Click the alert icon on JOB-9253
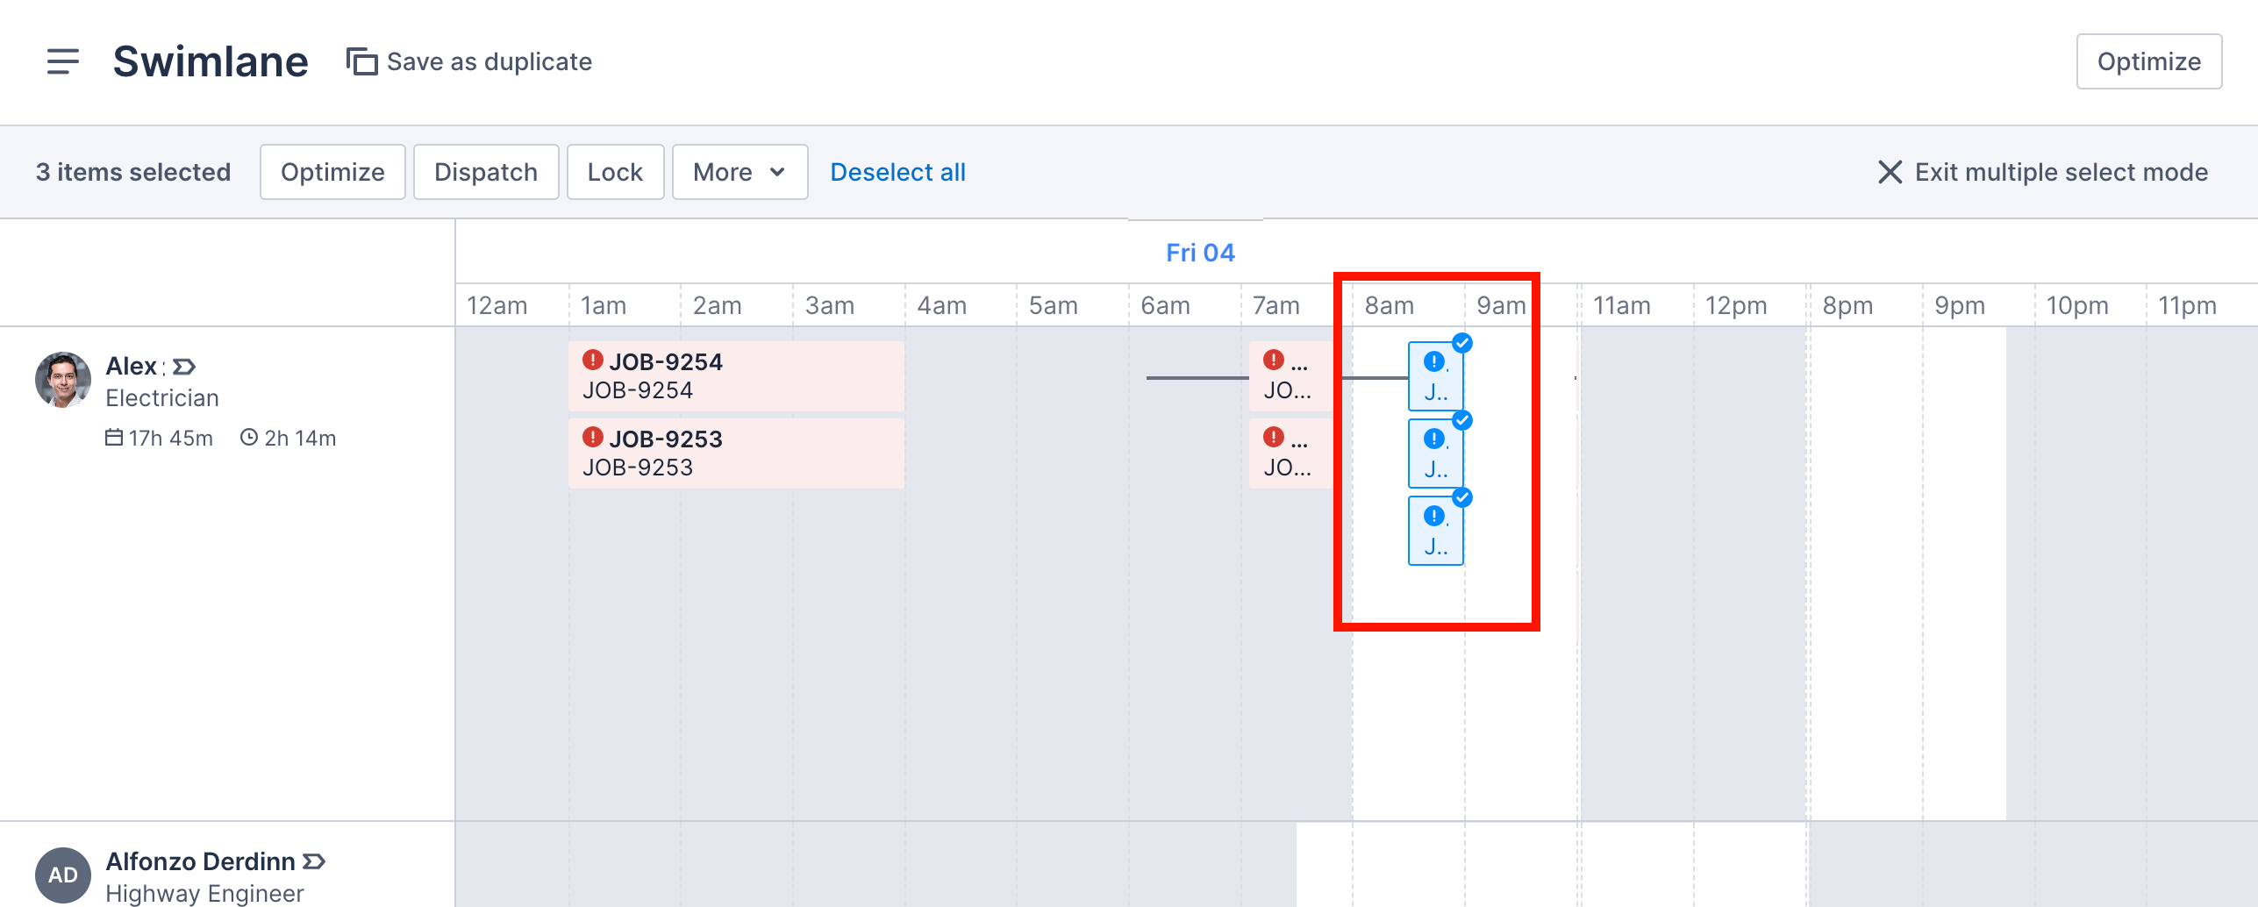 (x=590, y=439)
